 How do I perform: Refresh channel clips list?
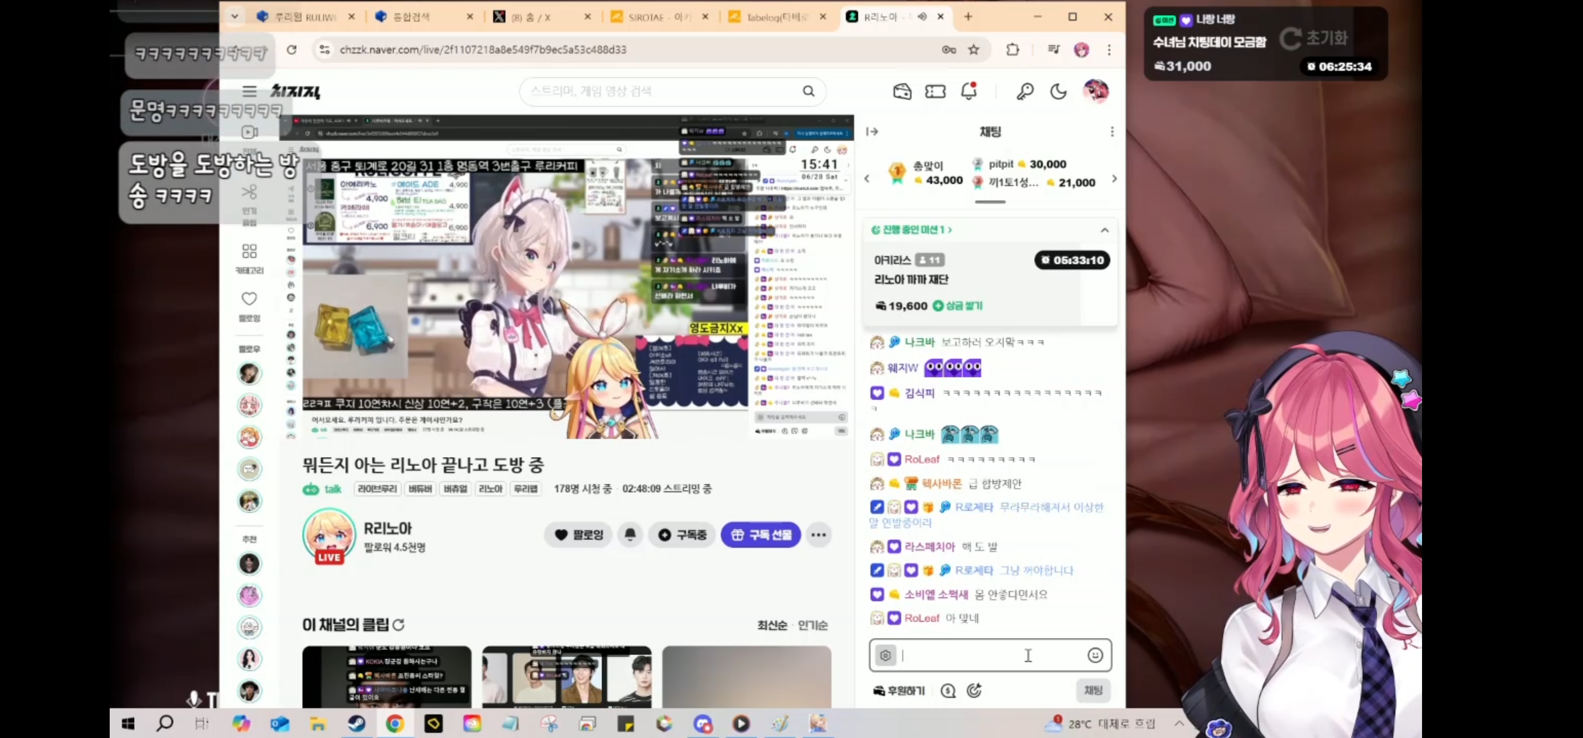click(398, 625)
